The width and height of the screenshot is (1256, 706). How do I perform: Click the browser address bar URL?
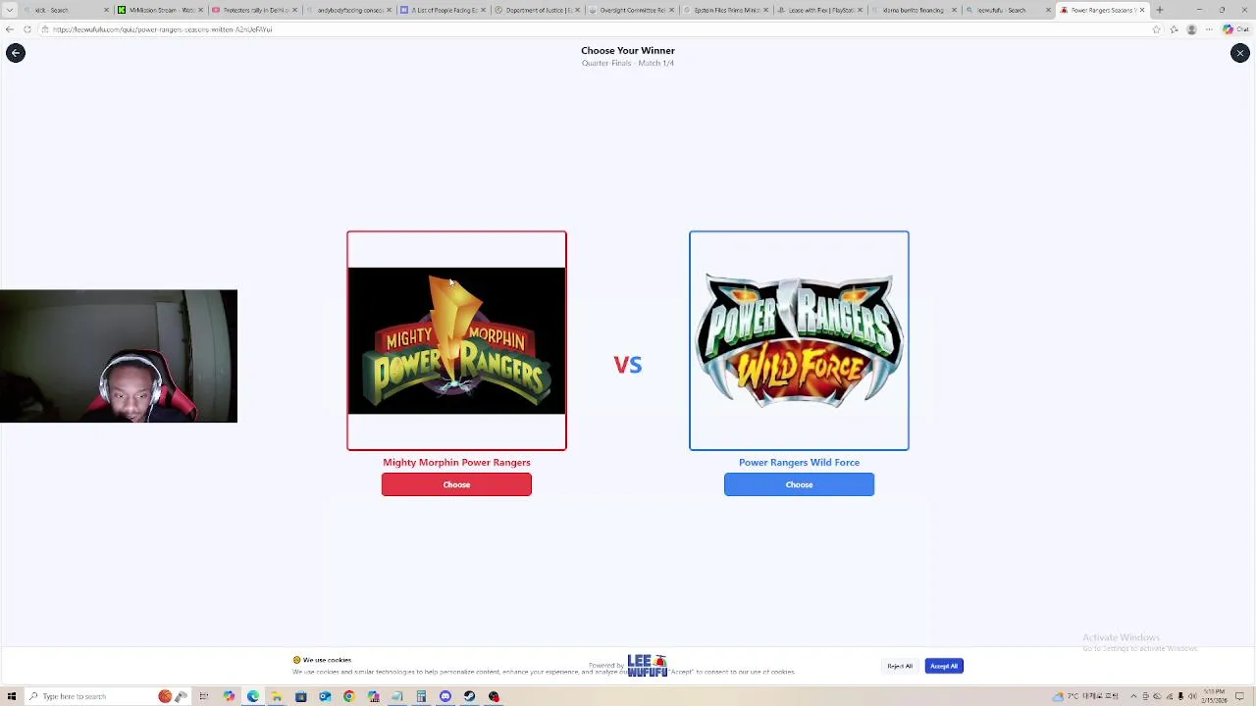click(x=162, y=29)
